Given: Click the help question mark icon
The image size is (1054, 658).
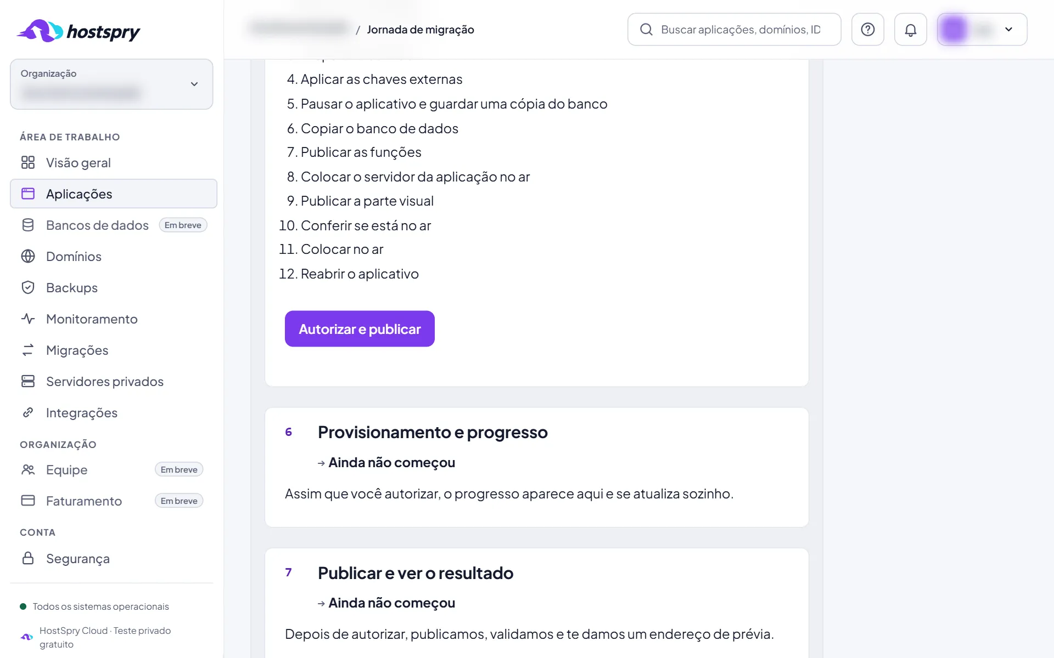Looking at the screenshot, I should pyautogui.click(x=867, y=30).
